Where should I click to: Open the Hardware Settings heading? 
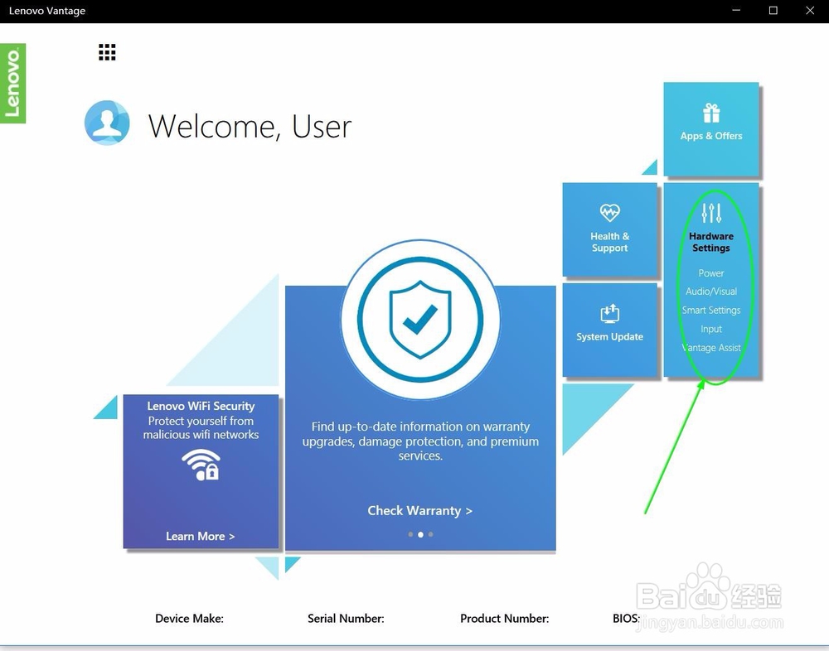[711, 242]
